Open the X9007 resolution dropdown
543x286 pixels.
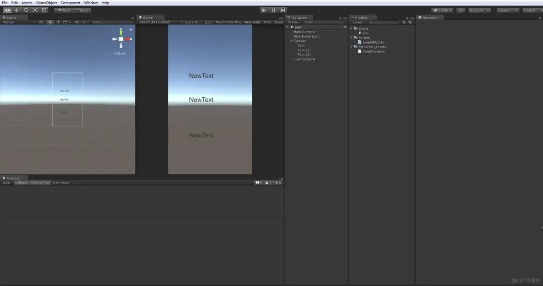pyautogui.click(x=161, y=22)
